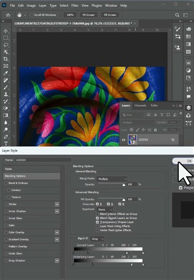The width and height of the screenshot is (194, 280).
Task: Click the lock all padlock icon
Action: pyautogui.click(x=155, y=130)
